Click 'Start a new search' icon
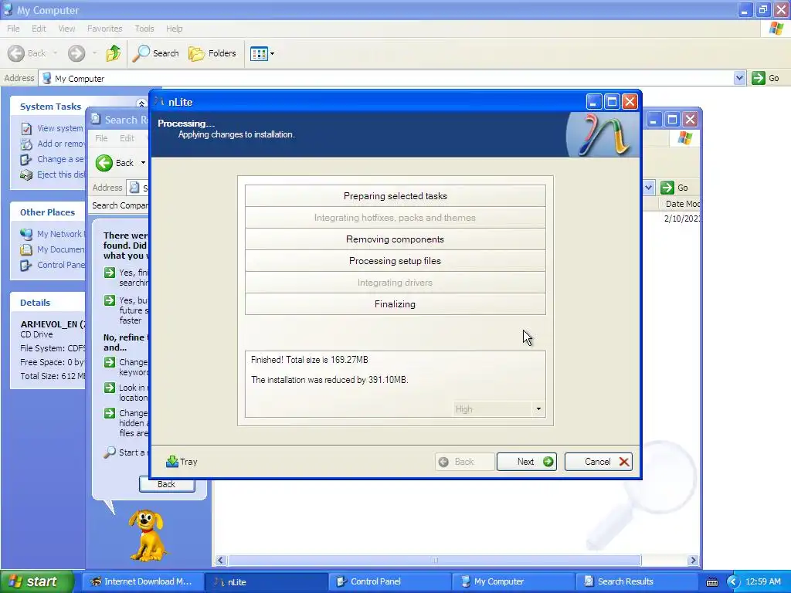Screen dimensions: 791x593 pyautogui.click(x=110, y=452)
